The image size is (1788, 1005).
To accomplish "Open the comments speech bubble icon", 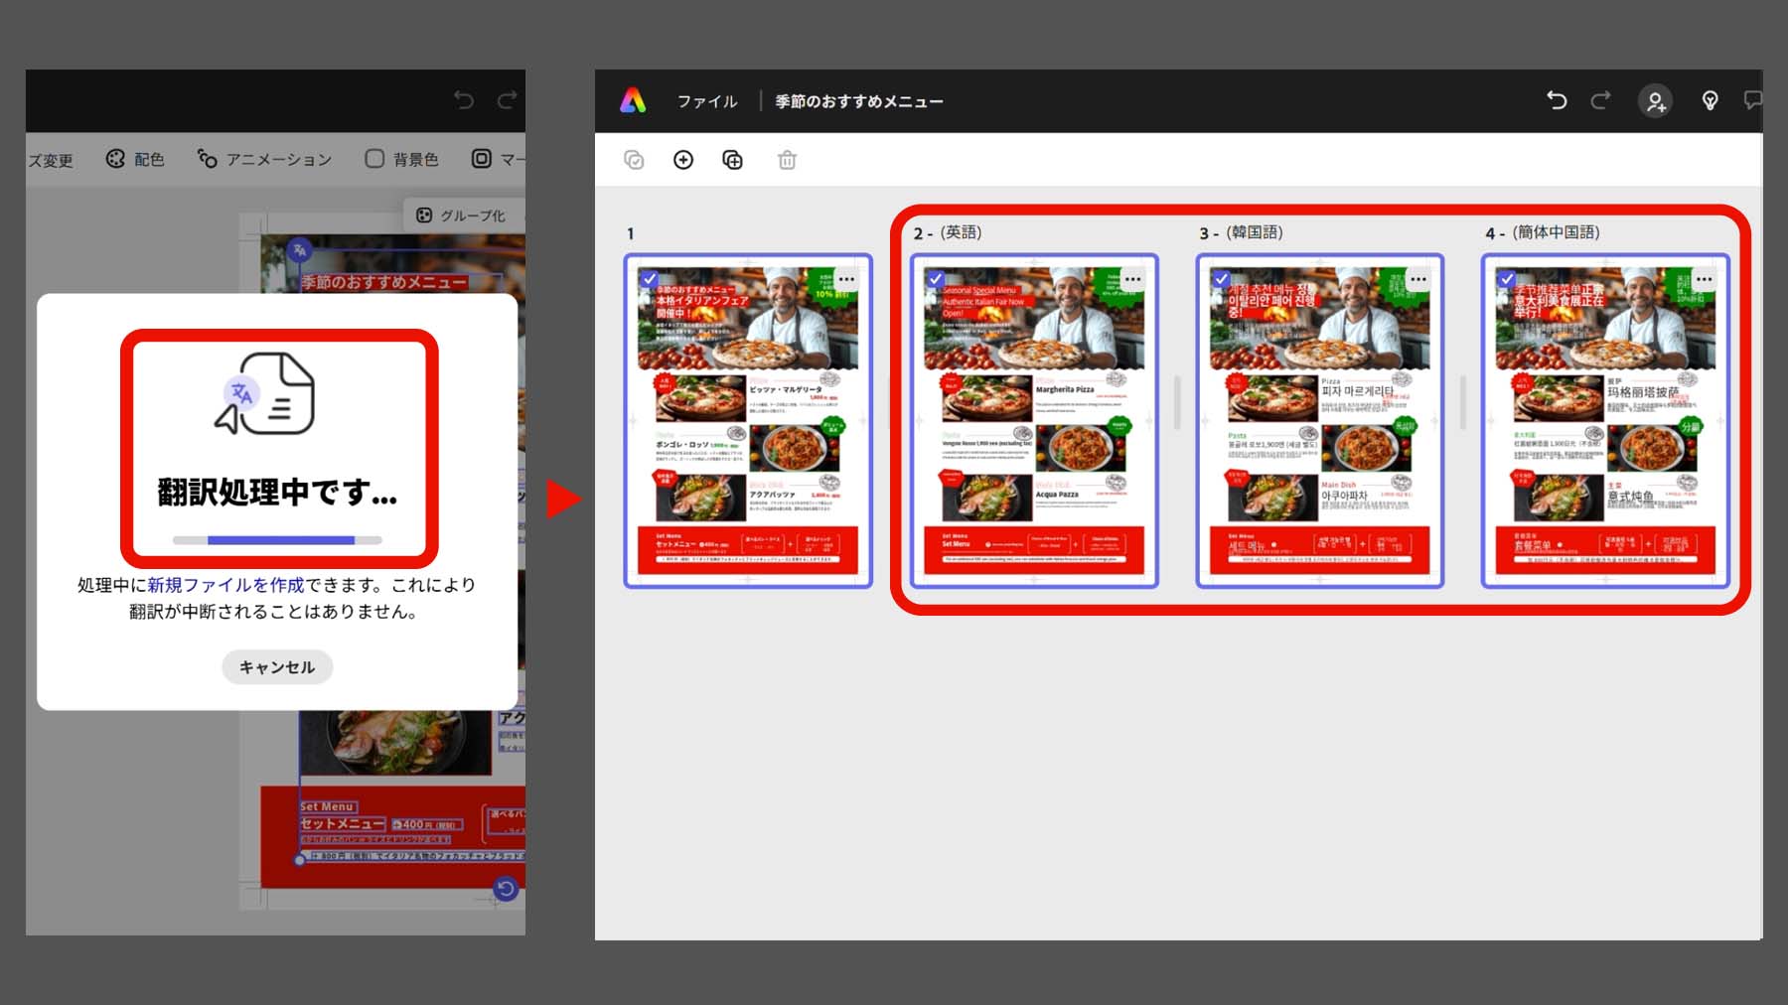I will 1752,100.
